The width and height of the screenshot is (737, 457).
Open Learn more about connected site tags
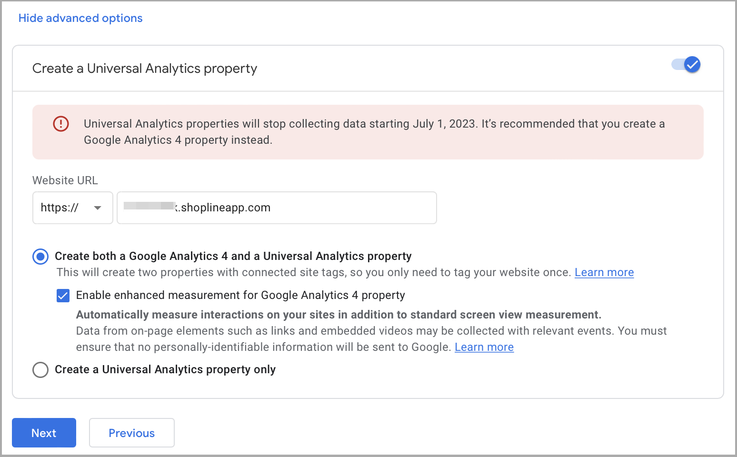(x=604, y=272)
